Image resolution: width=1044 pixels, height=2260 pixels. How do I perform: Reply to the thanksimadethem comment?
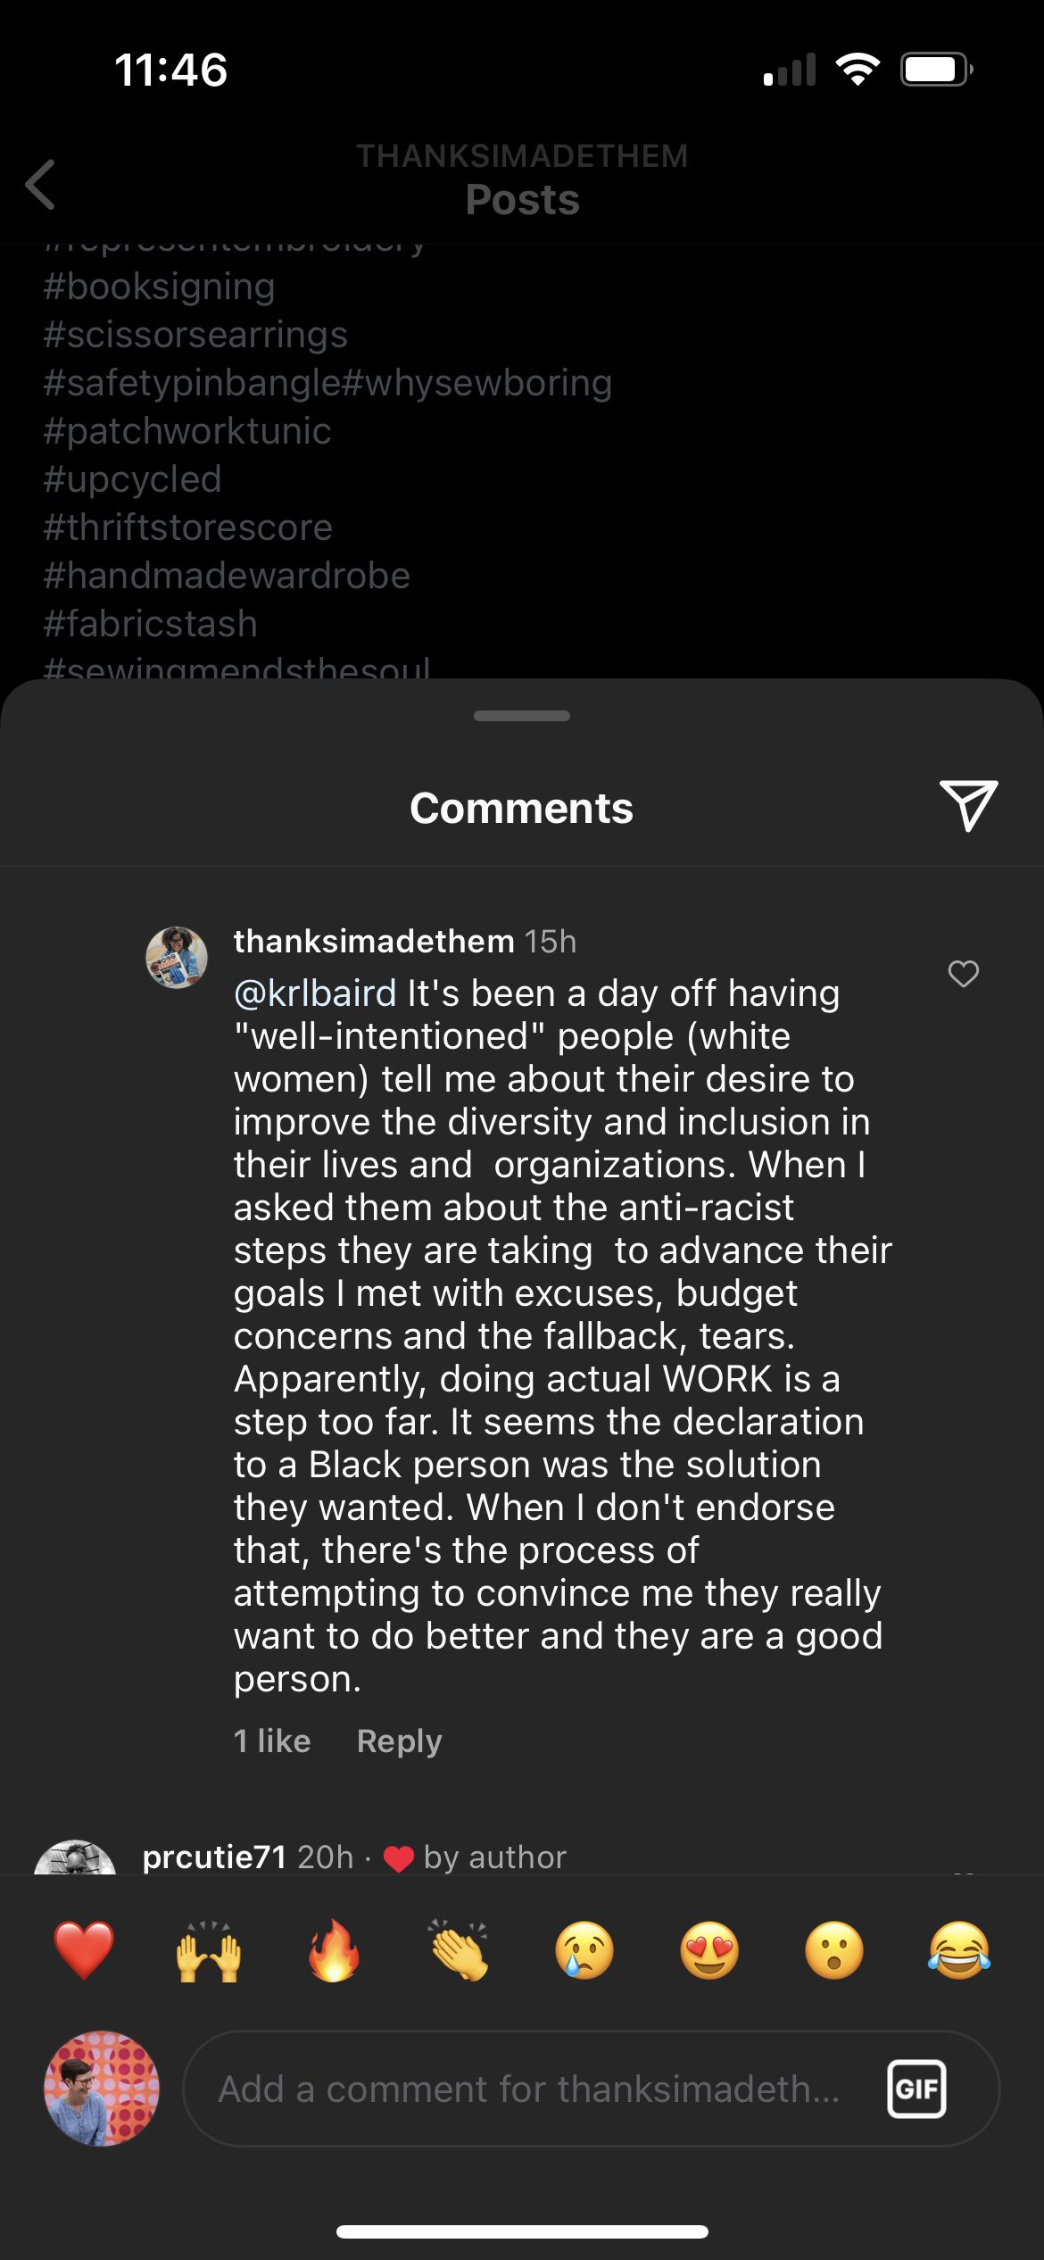(x=399, y=1741)
